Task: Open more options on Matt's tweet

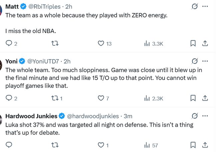Action: pyautogui.click(x=205, y=6)
